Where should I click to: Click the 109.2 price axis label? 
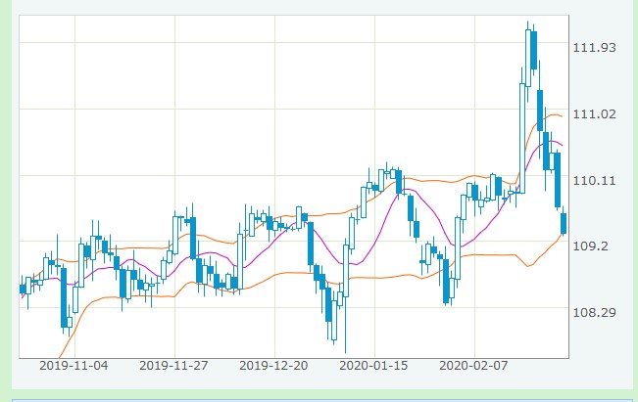pos(592,246)
